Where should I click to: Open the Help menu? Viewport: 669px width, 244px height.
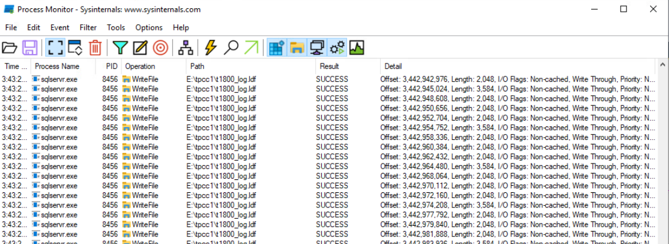point(181,28)
